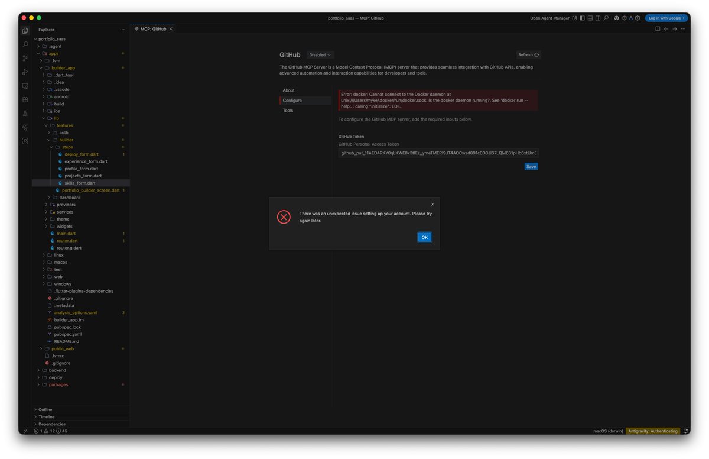Close the error dialog with X
This screenshot has height=459, width=709.
432,204
